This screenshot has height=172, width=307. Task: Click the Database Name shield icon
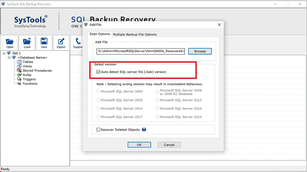pyautogui.click(x=14, y=57)
